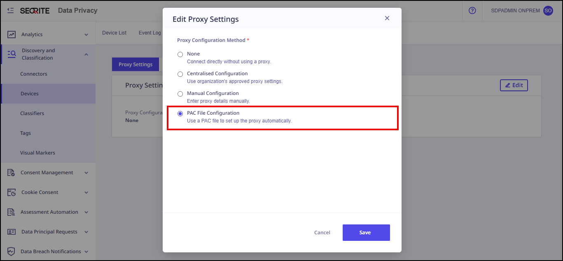Image resolution: width=563 pixels, height=261 pixels.
Task: Close the Edit Proxy Settings dialog
Action: (387, 18)
